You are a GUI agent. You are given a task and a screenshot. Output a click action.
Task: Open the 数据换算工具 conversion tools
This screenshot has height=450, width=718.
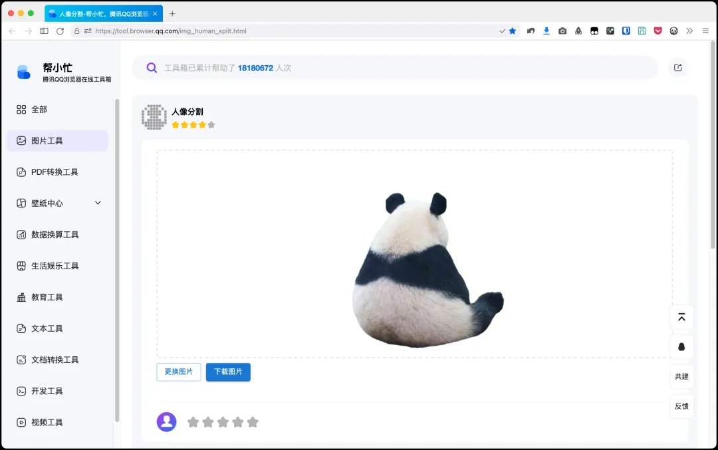(x=57, y=234)
